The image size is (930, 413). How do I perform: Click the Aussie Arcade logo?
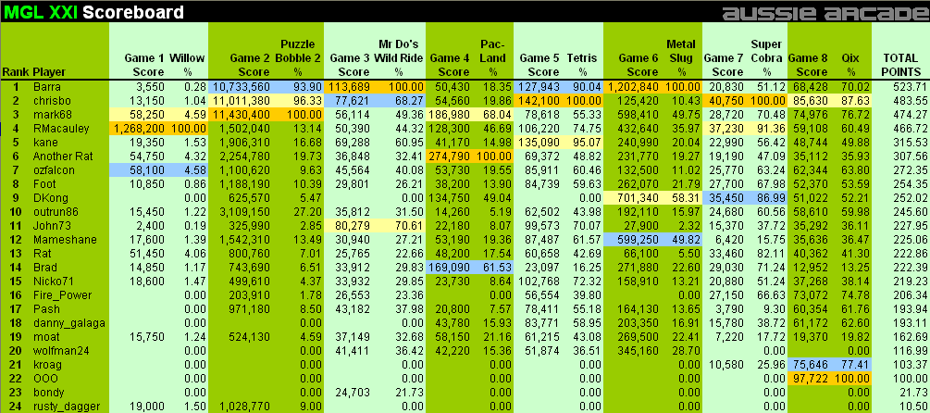(x=823, y=12)
